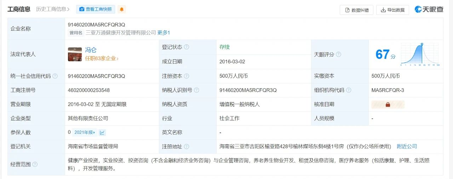
Task: Open 附近公司 nearby companies link
Action: pos(407,146)
